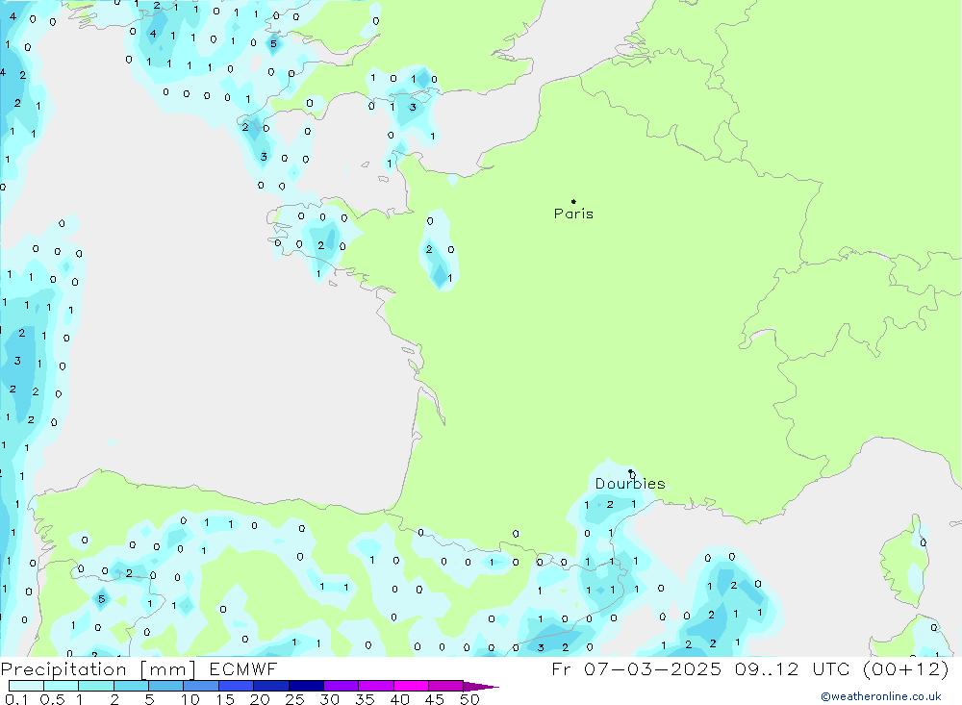Click the Dourbies location label
The height and width of the screenshot is (705, 962).
[630, 484]
